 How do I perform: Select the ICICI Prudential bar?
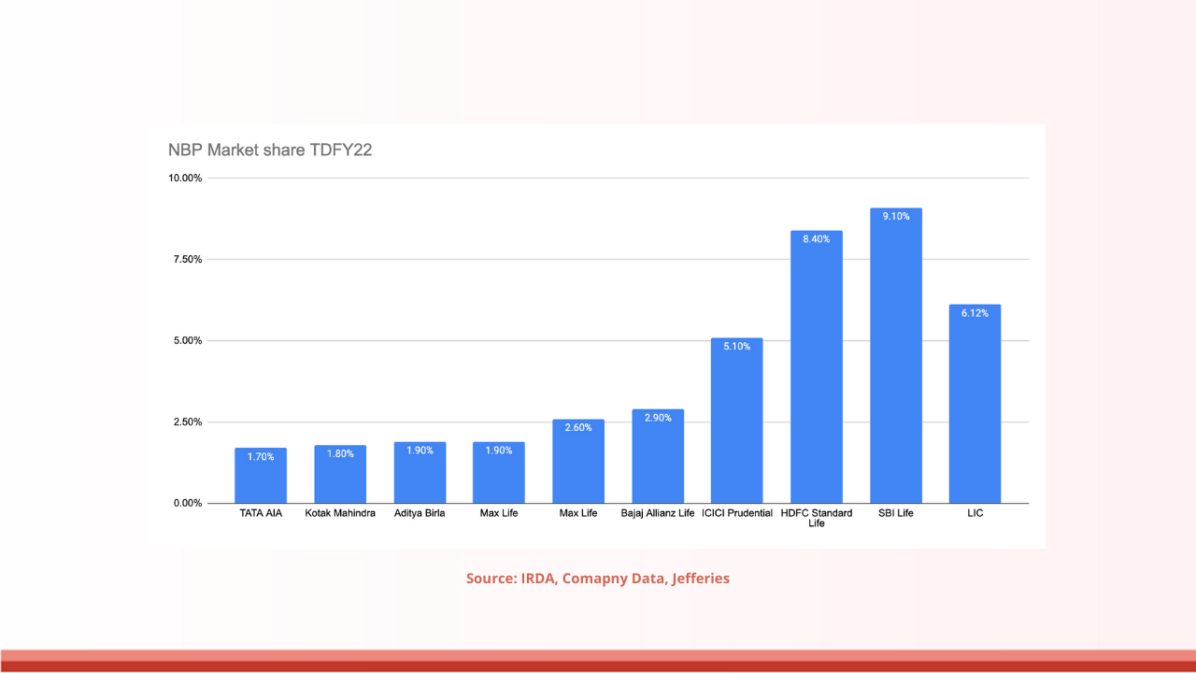tap(737, 421)
